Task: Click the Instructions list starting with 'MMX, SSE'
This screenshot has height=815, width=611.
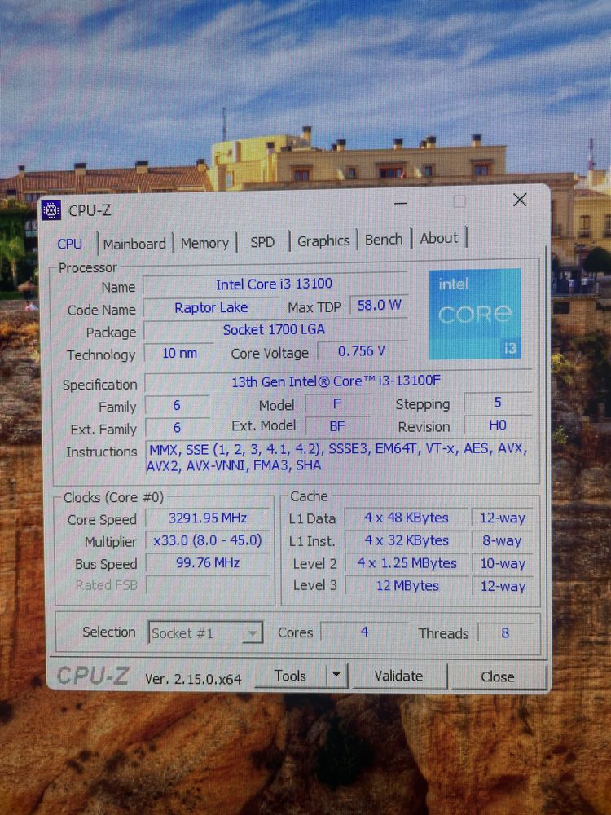Action: click(338, 457)
